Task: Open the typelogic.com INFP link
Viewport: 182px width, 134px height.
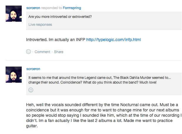Action: [x=114, y=39]
